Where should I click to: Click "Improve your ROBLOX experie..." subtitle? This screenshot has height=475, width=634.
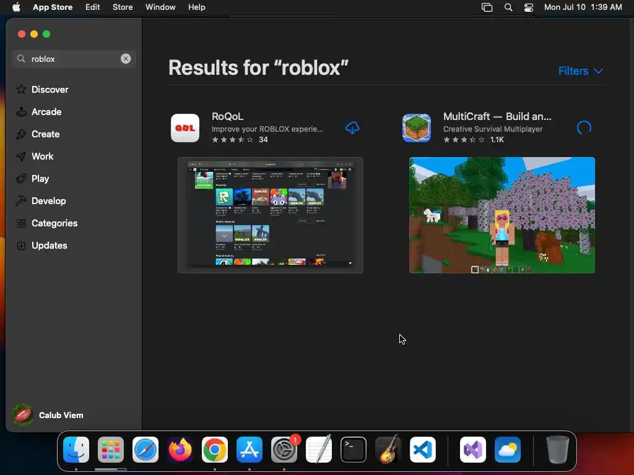tap(267, 129)
